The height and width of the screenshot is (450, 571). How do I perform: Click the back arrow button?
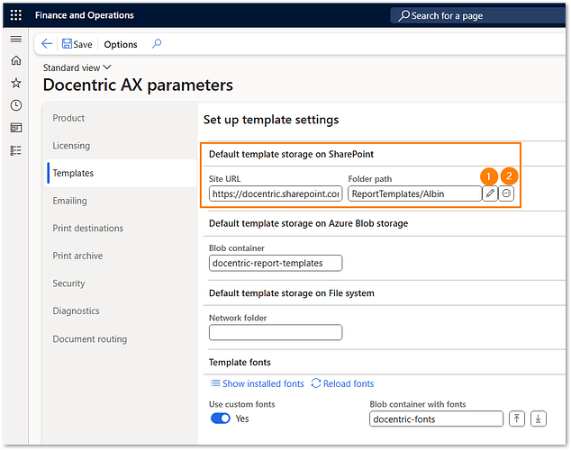click(47, 44)
